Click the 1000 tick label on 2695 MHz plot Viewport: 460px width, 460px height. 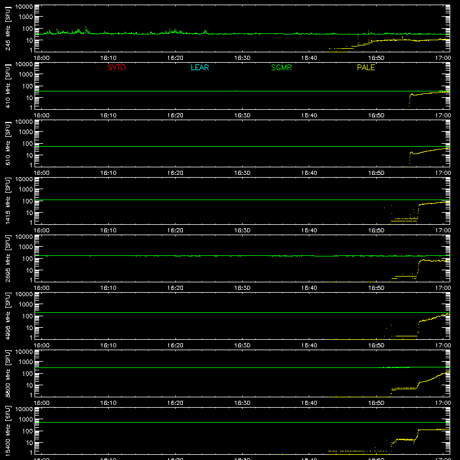(x=26, y=247)
